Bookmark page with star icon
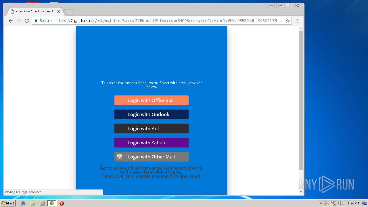The image size is (368, 207). click(x=287, y=21)
